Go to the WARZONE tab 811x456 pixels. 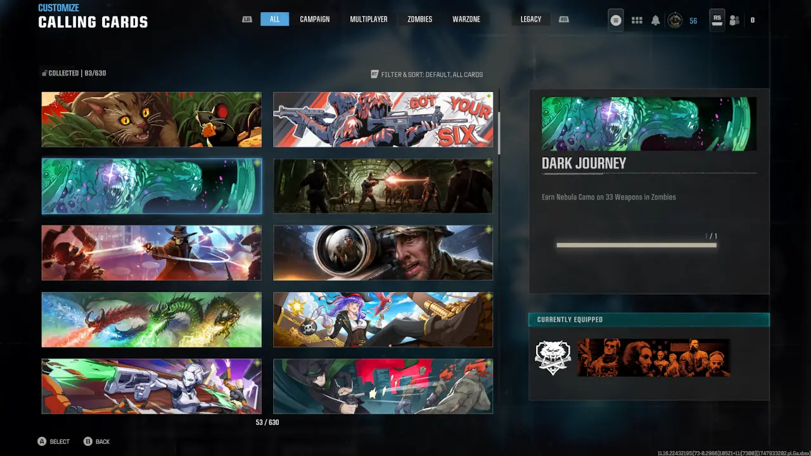click(466, 20)
